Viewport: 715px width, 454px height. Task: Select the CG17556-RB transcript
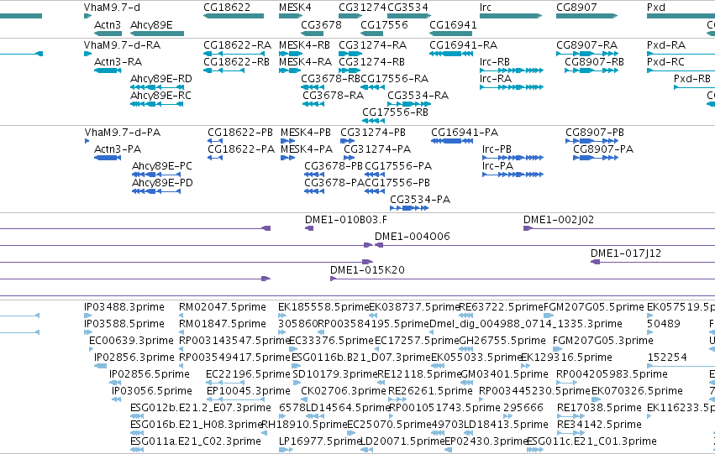click(373, 121)
